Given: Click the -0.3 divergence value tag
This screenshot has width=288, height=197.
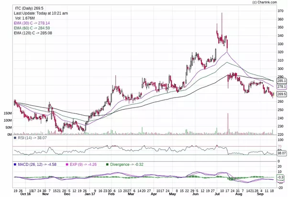Looking at the screenshot, I should click(281, 177).
